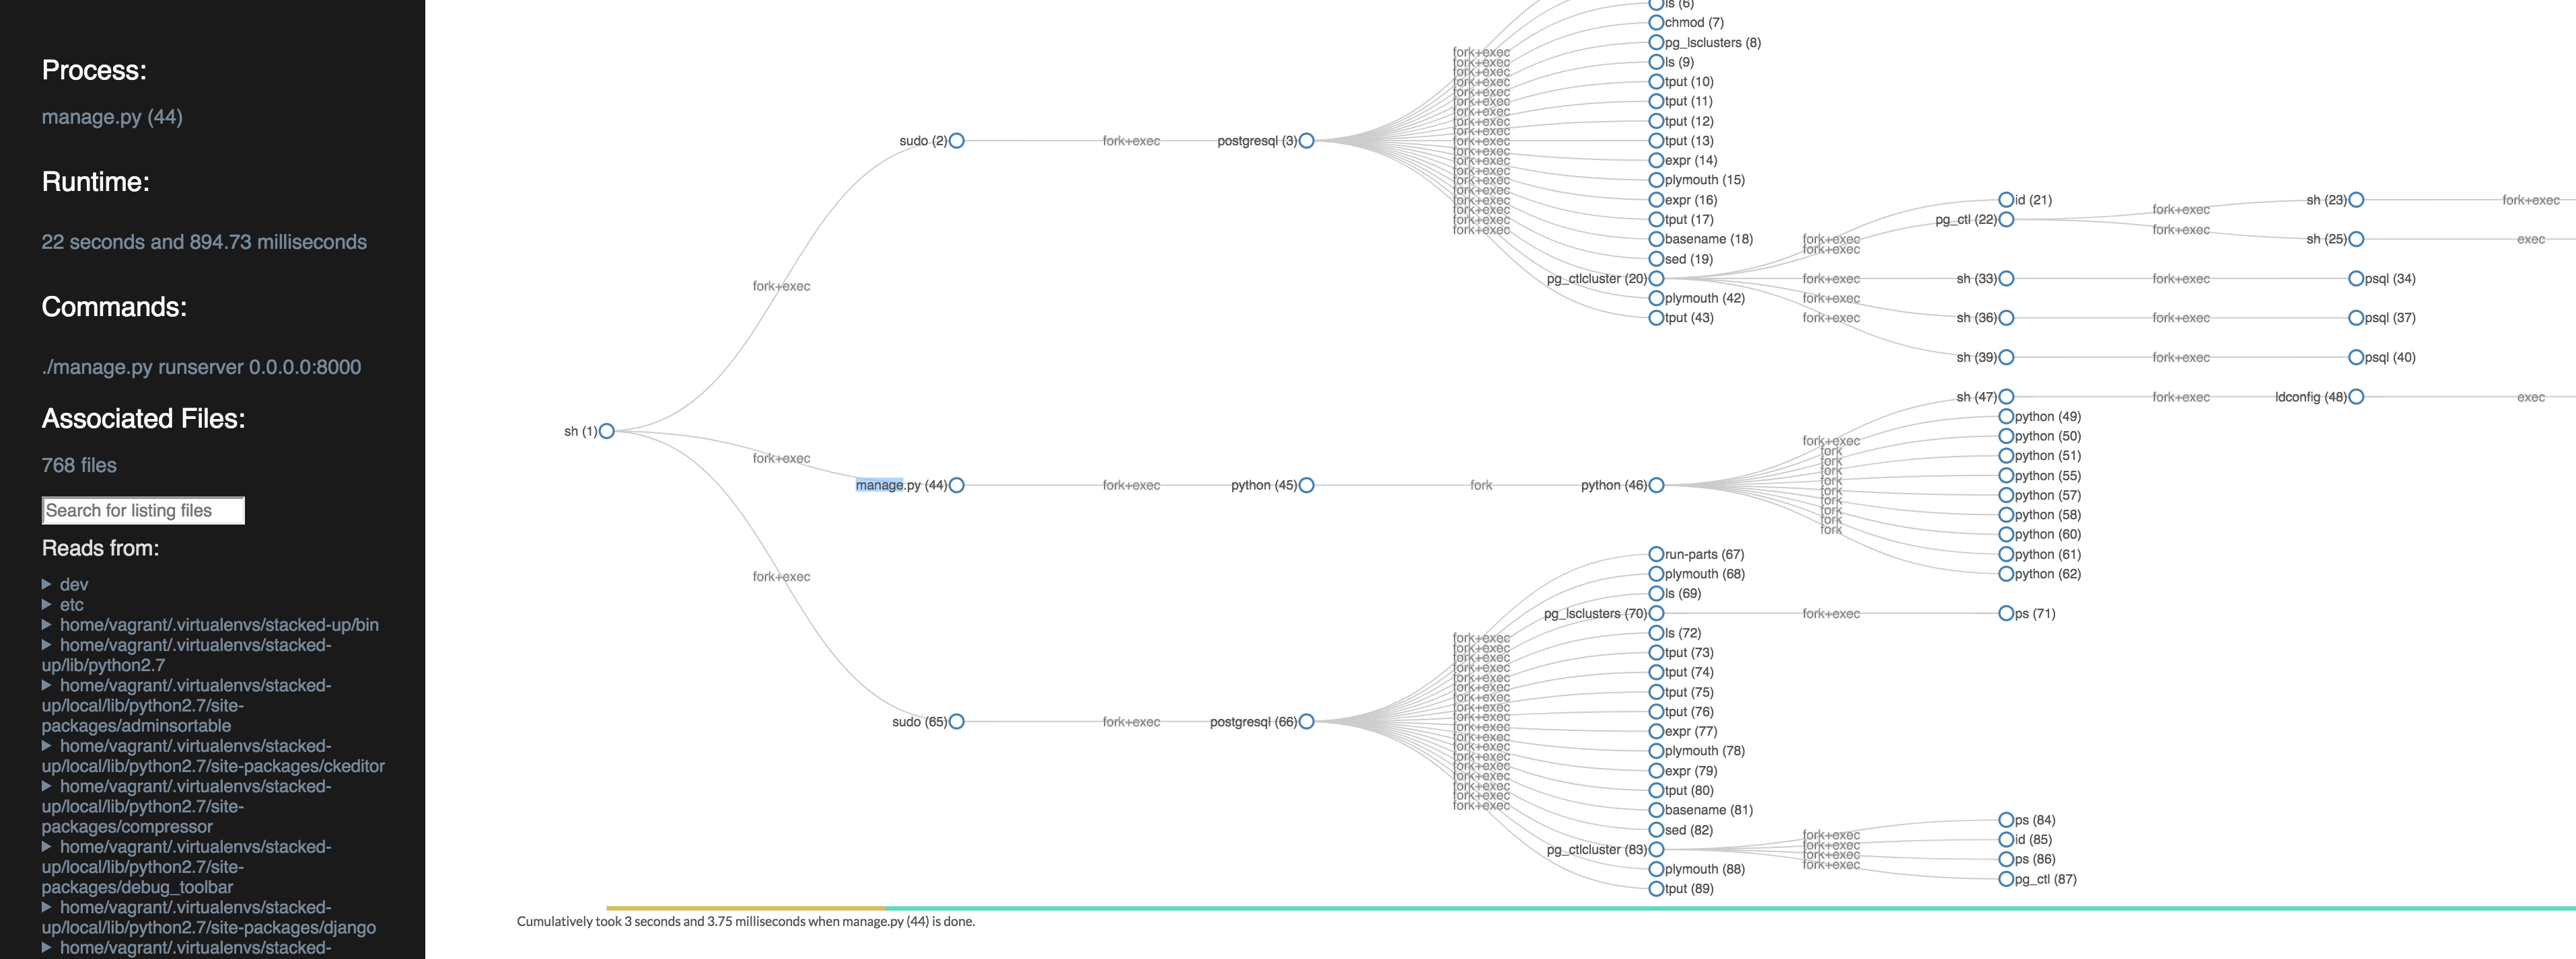Expand the dev directory tree item
The image size is (2576, 959).
44,584
